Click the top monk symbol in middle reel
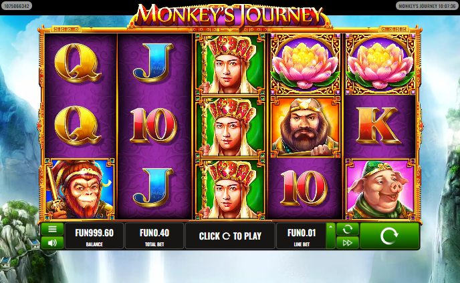Image resolution: width=460 pixels, height=283 pixels. (230, 64)
